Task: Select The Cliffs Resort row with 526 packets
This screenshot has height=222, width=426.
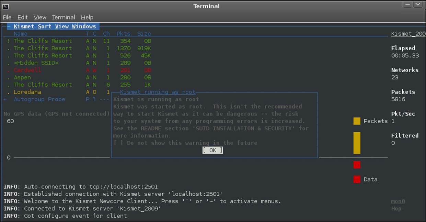Action: (x=79, y=56)
